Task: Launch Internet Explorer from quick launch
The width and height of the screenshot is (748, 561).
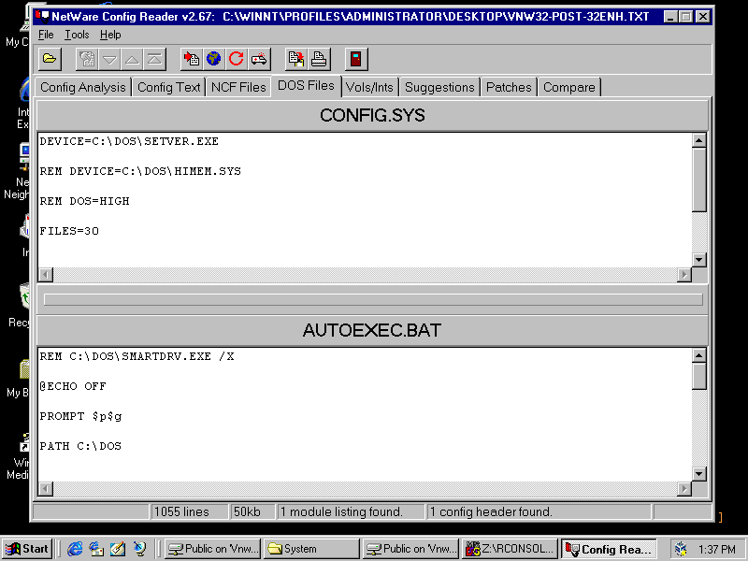Action: coord(75,549)
